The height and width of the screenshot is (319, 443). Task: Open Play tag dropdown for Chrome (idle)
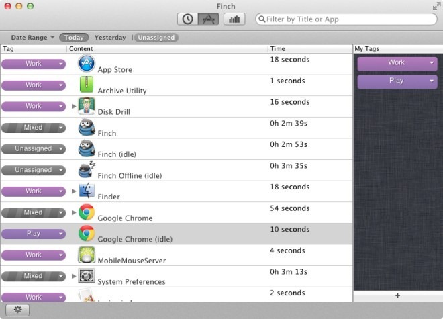click(x=34, y=234)
